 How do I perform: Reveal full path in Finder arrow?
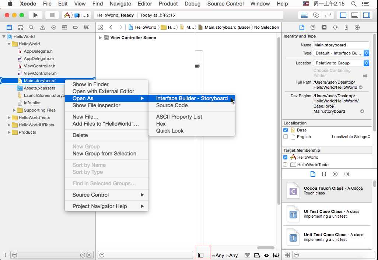click(360, 88)
